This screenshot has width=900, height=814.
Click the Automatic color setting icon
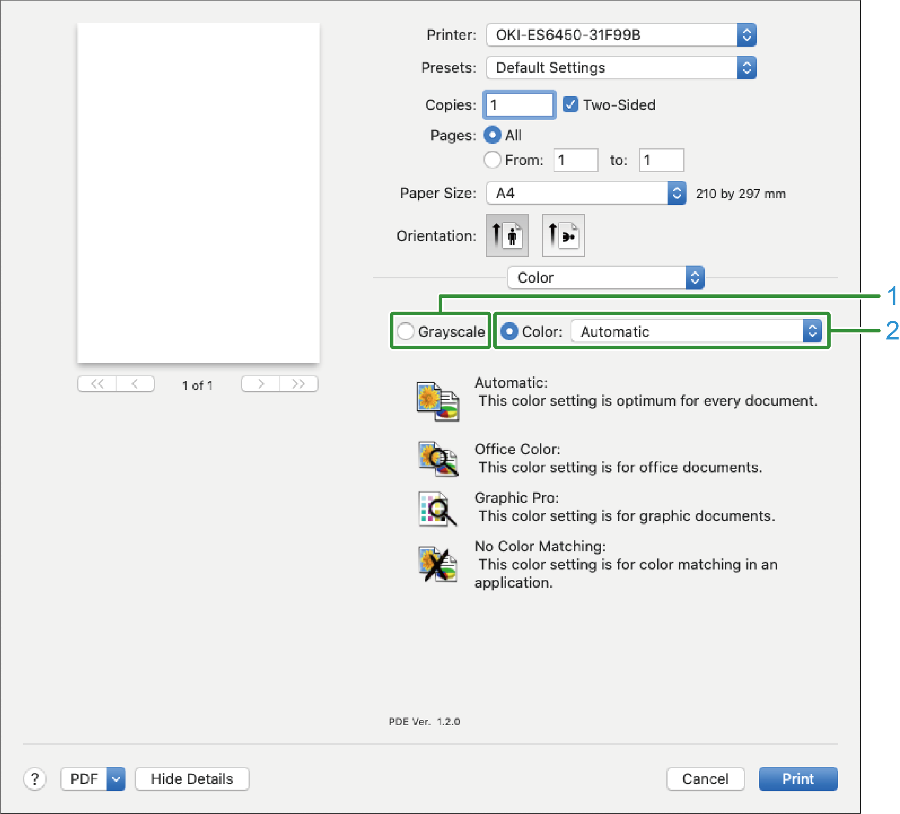point(438,401)
